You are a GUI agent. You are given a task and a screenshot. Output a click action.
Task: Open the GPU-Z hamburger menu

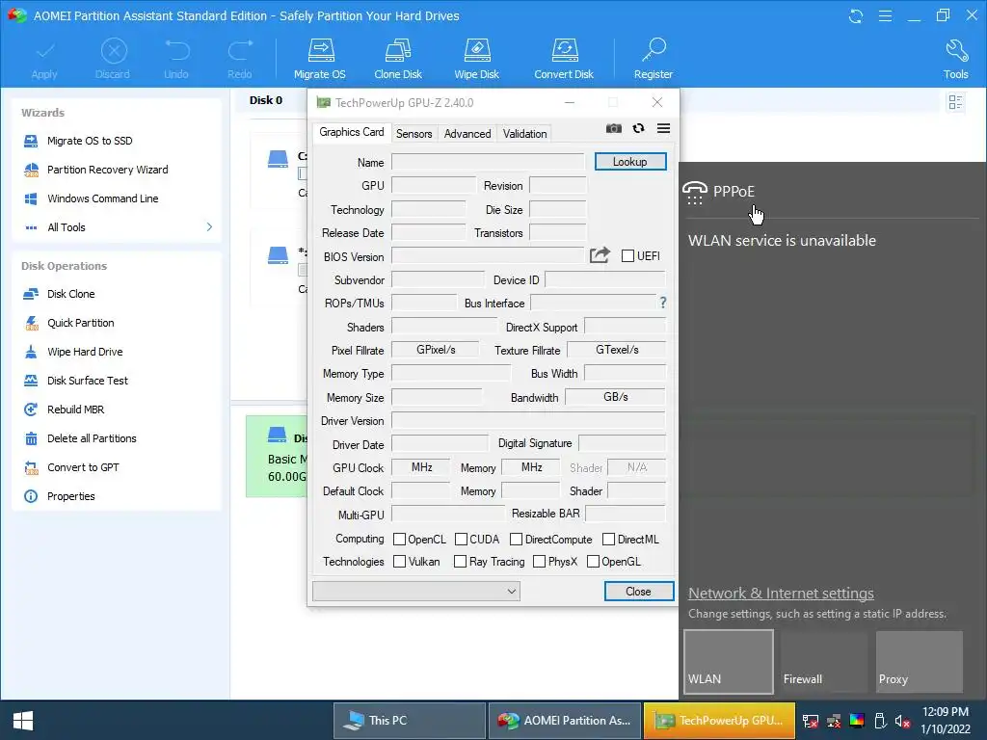[663, 128]
